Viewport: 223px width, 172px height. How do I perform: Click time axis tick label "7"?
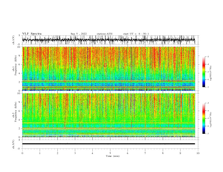[145, 153]
